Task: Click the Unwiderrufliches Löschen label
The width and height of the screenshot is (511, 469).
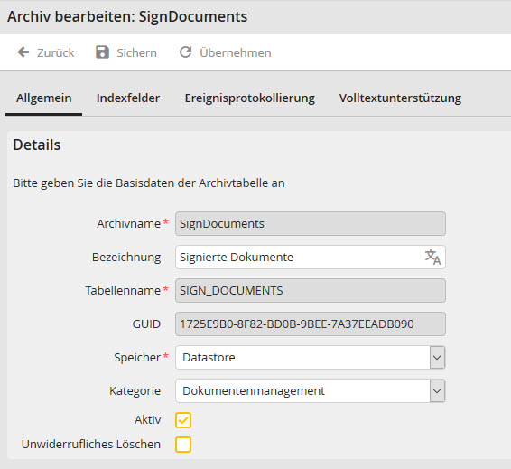Action: point(91,445)
